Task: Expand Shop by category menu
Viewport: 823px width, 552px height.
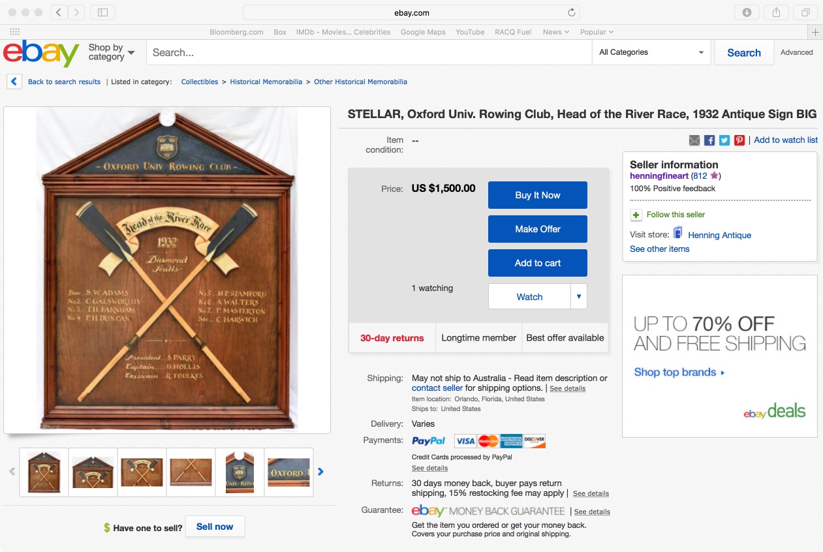Action: coord(112,52)
